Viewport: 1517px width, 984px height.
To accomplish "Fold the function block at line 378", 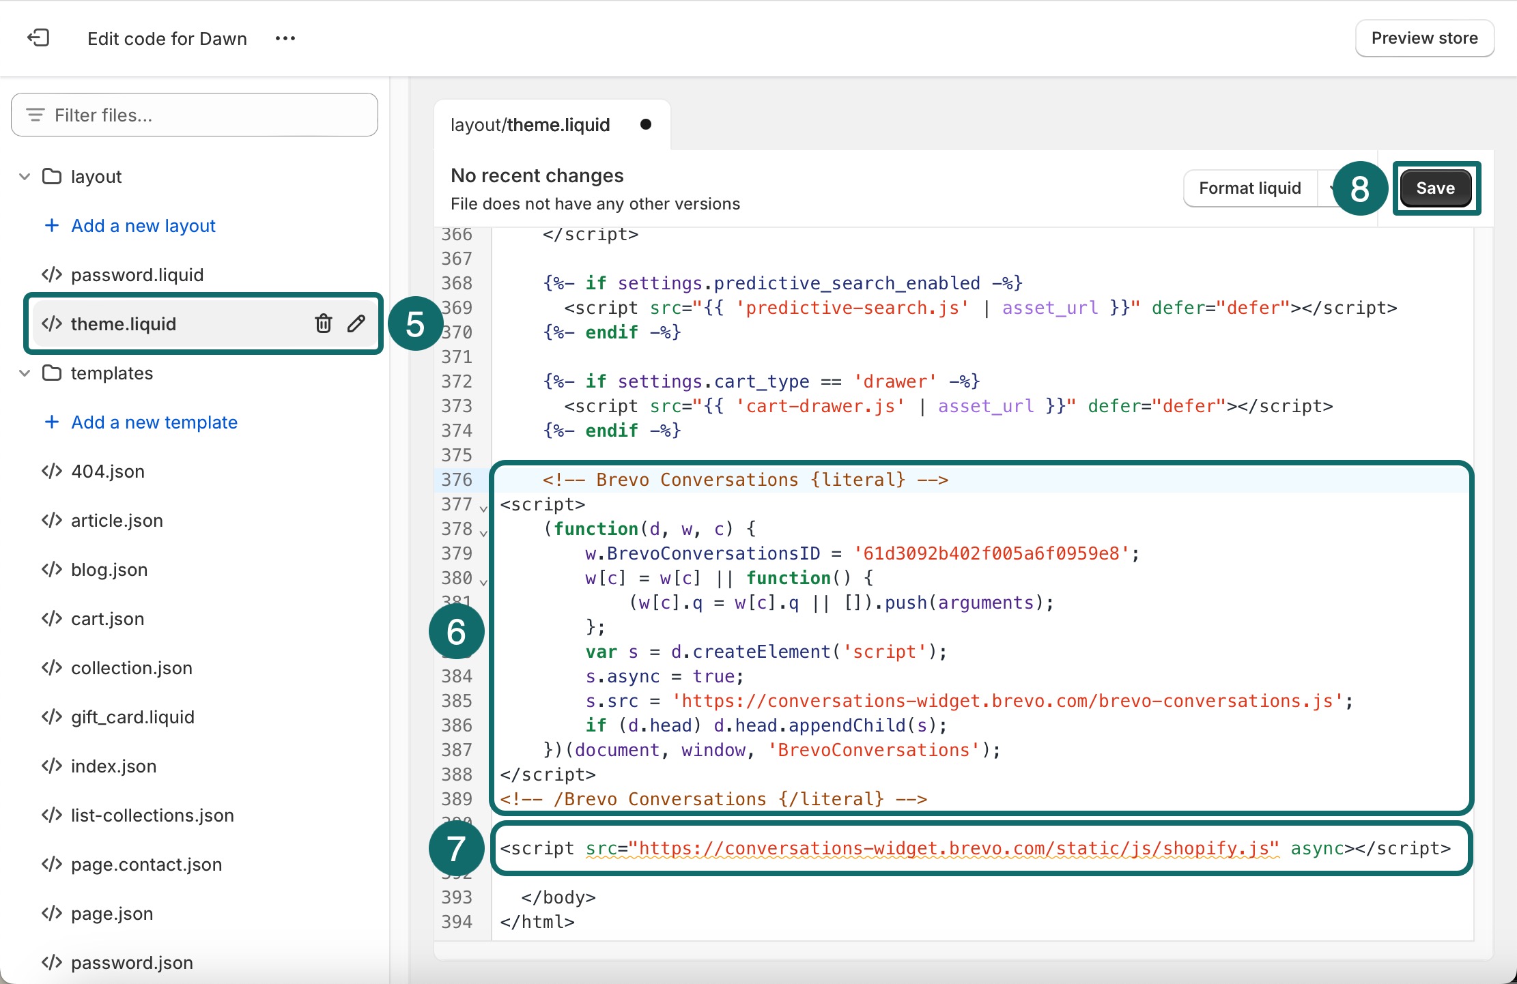I will pos(483,533).
